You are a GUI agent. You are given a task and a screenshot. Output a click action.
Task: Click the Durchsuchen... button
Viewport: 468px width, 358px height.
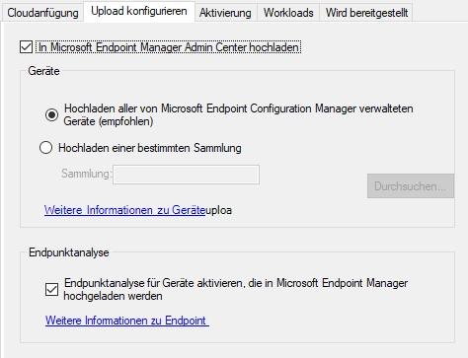pyautogui.click(x=411, y=186)
